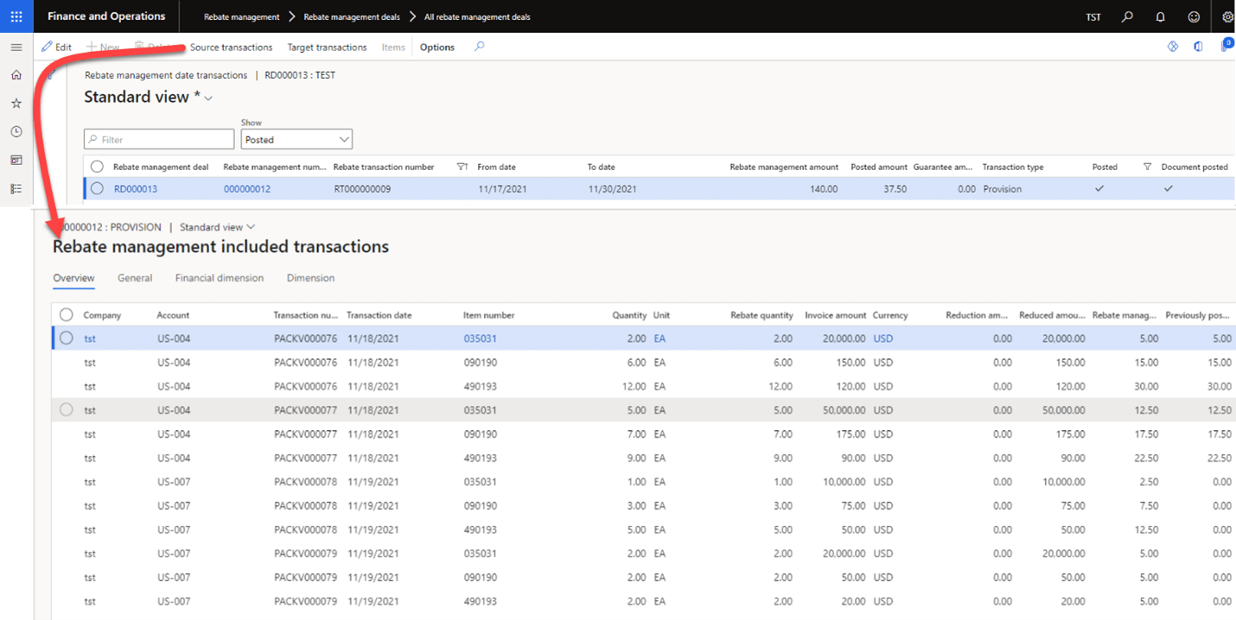Image resolution: width=1236 pixels, height=620 pixels.
Task: Open the Show Posted dropdown
Action: coord(342,139)
